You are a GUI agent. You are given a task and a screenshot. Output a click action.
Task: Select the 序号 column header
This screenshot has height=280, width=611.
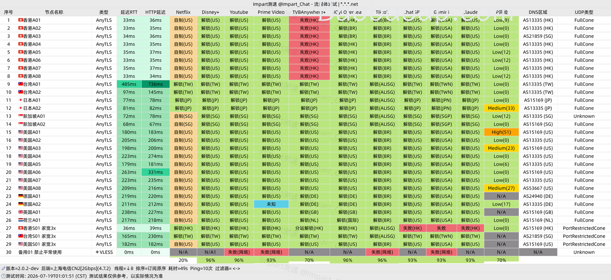click(8, 12)
